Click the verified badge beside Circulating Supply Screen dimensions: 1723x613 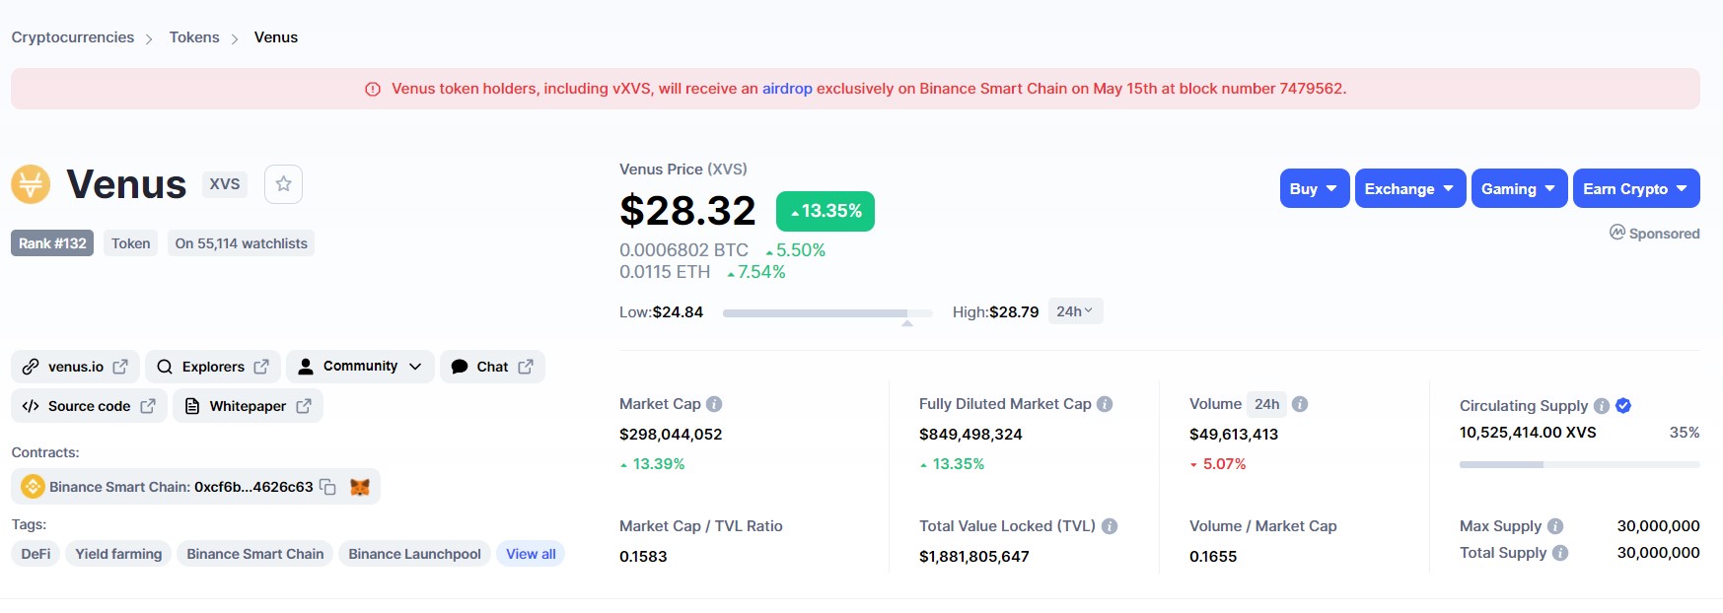point(1623,405)
